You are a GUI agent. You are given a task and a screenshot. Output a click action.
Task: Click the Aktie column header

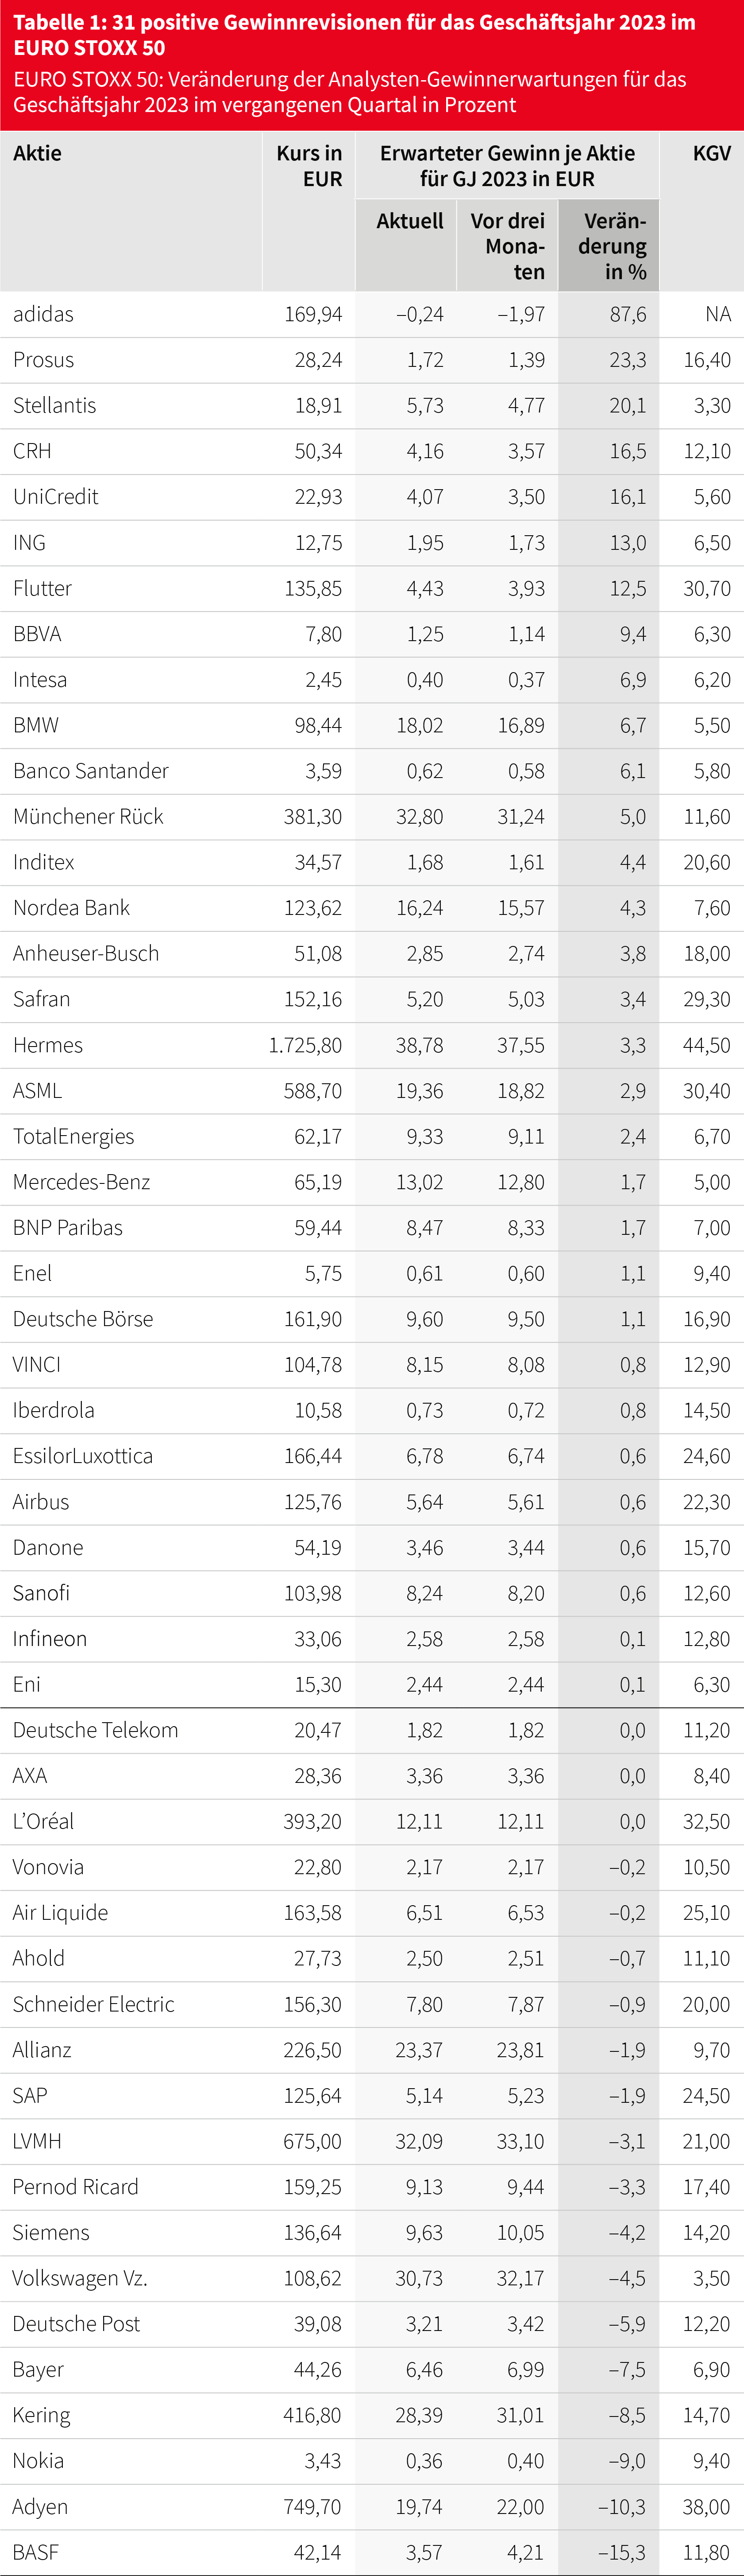tap(37, 153)
